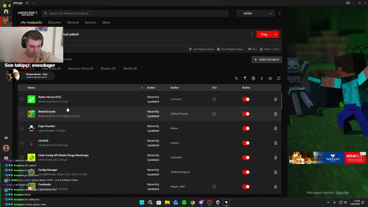Viewport: 368px width, 207px height.
Task: Switch the mods list grid view icon
Action: (x=253, y=78)
